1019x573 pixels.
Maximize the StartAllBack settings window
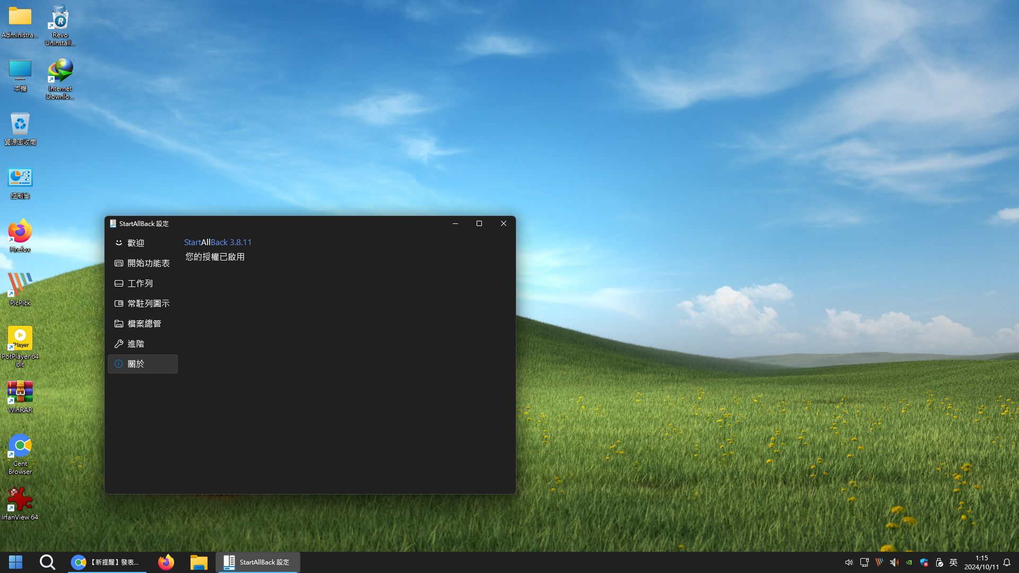point(479,223)
